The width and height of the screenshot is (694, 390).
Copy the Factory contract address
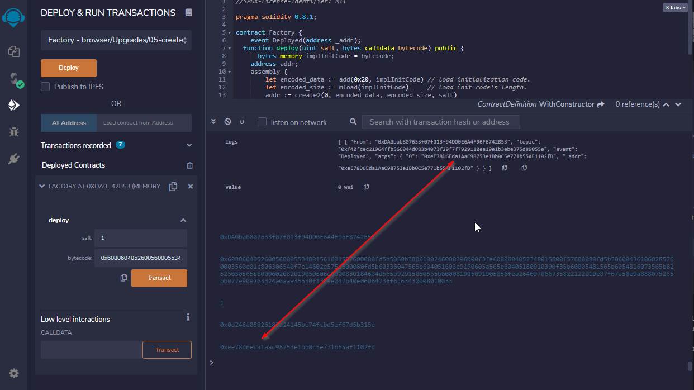tap(173, 186)
